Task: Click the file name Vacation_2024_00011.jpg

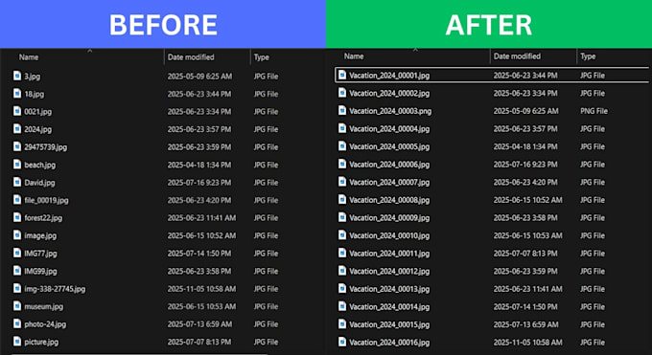Action: pos(389,254)
